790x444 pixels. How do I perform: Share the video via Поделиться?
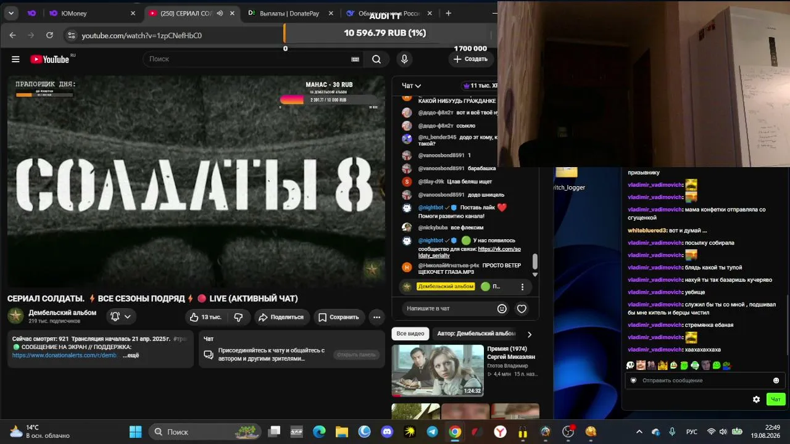[x=281, y=317]
